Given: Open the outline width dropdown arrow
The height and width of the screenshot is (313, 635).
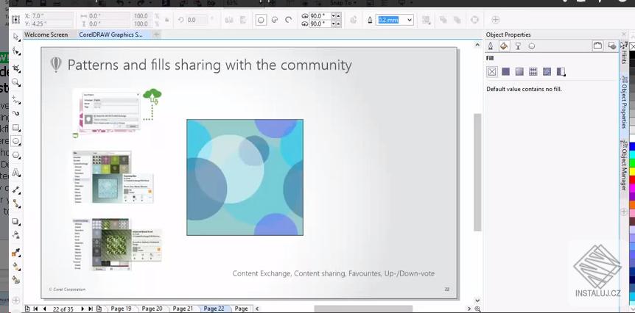Looking at the screenshot, I should click(410, 20).
